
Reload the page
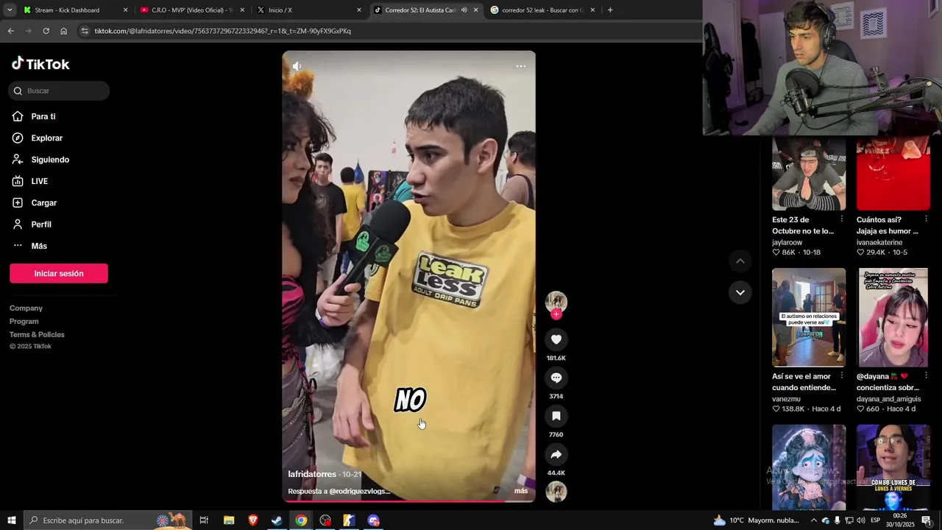pos(46,31)
